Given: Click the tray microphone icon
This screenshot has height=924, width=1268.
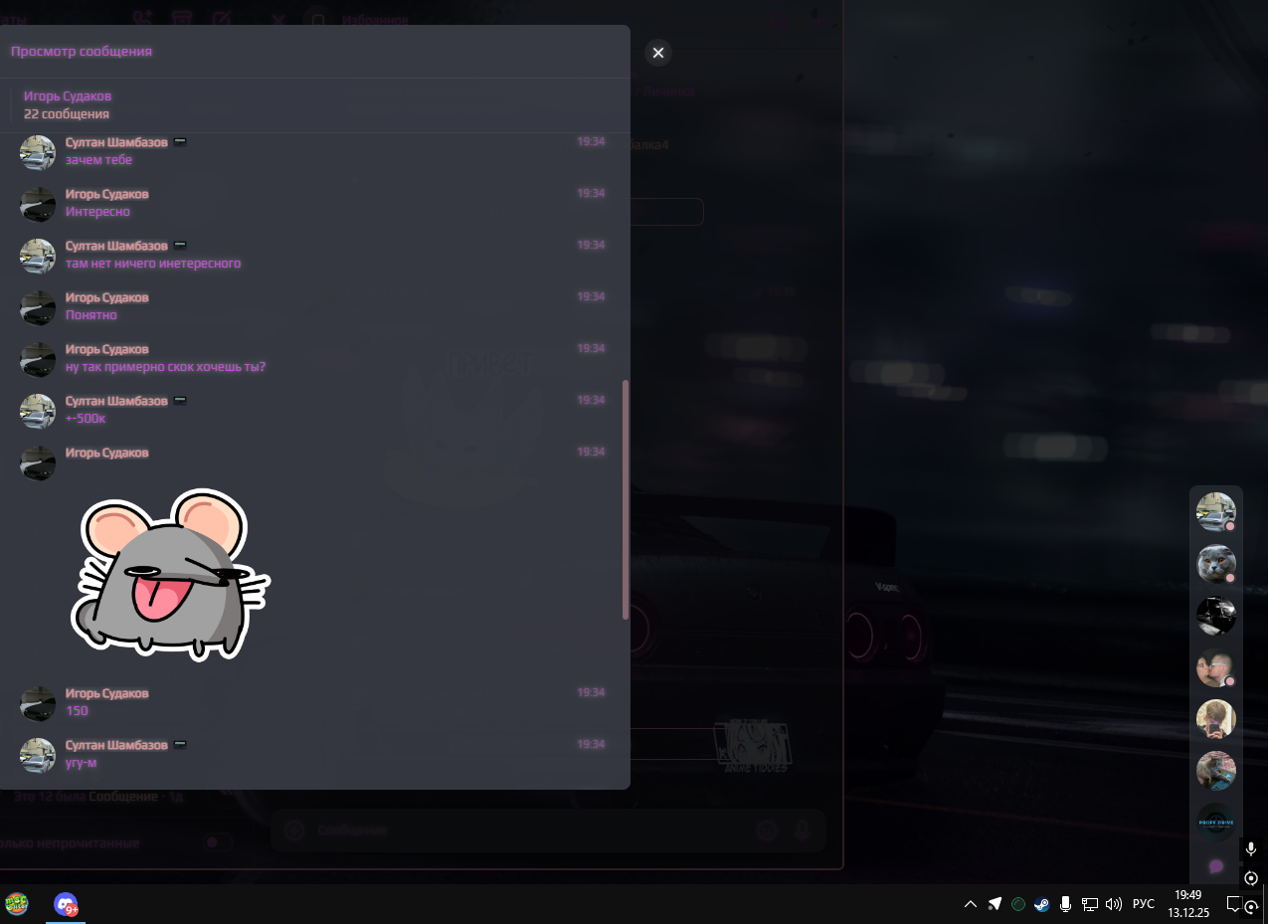Looking at the screenshot, I should coord(1065,904).
